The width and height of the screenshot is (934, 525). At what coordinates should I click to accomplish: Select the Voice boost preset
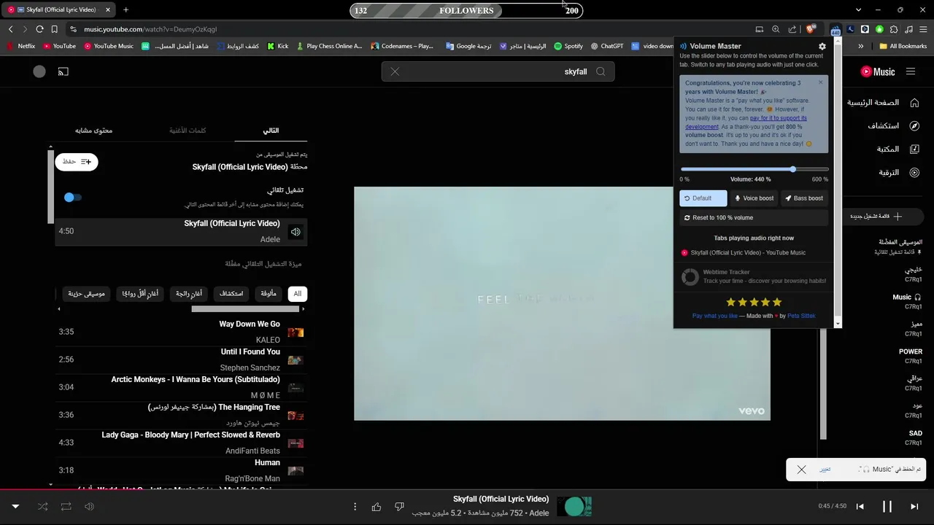tap(754, 198)
